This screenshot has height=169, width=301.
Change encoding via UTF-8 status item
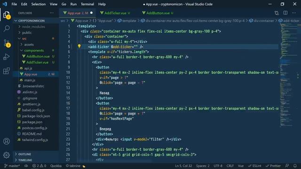[x=218, y=166]
